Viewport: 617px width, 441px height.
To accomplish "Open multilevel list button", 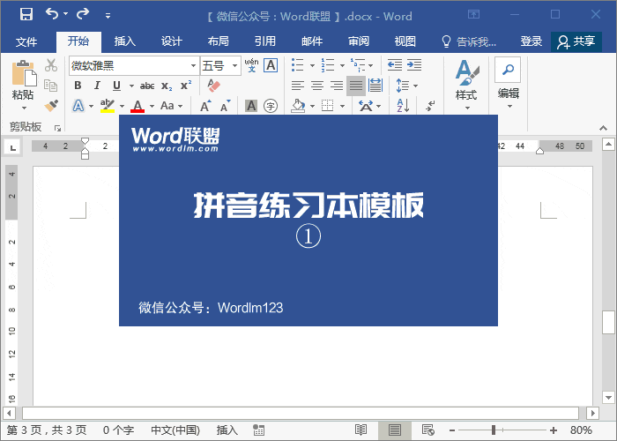I will 358,65.
